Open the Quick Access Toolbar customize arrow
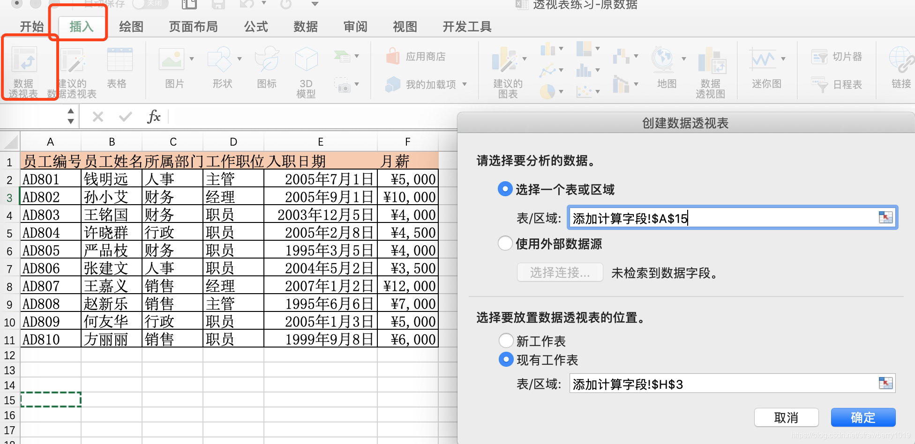The height and width of the screenshot is (444, 915). coord(315,4)
